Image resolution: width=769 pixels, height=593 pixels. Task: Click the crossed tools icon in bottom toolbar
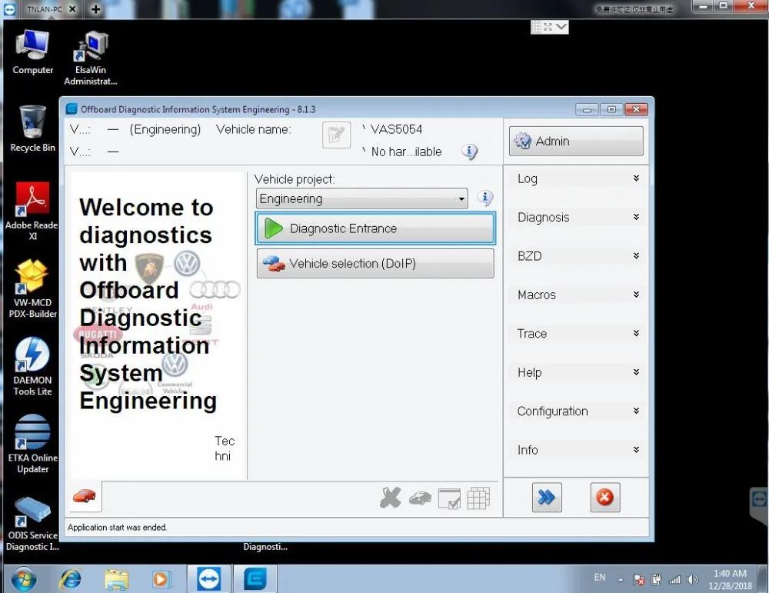point(391,498)
